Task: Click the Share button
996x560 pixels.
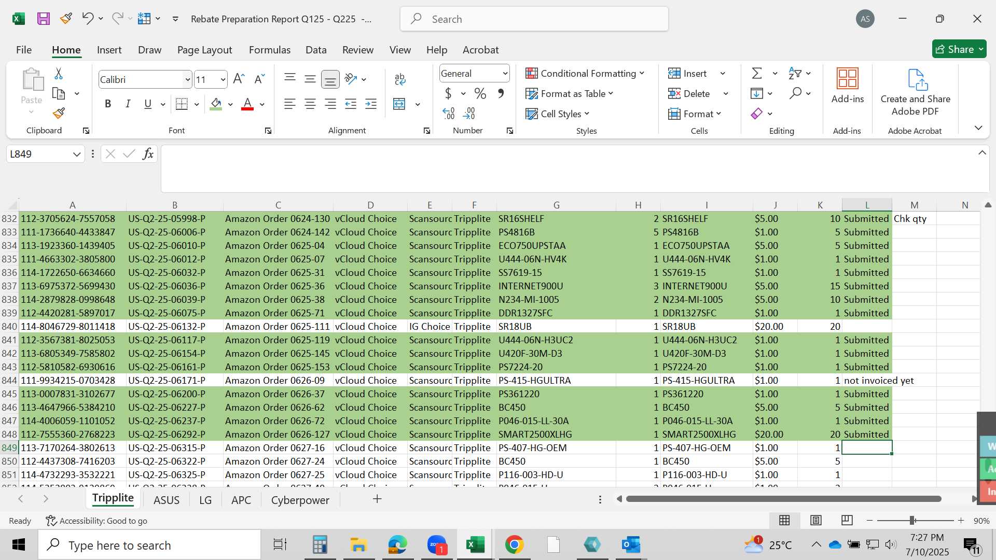Action: [959, 49]
